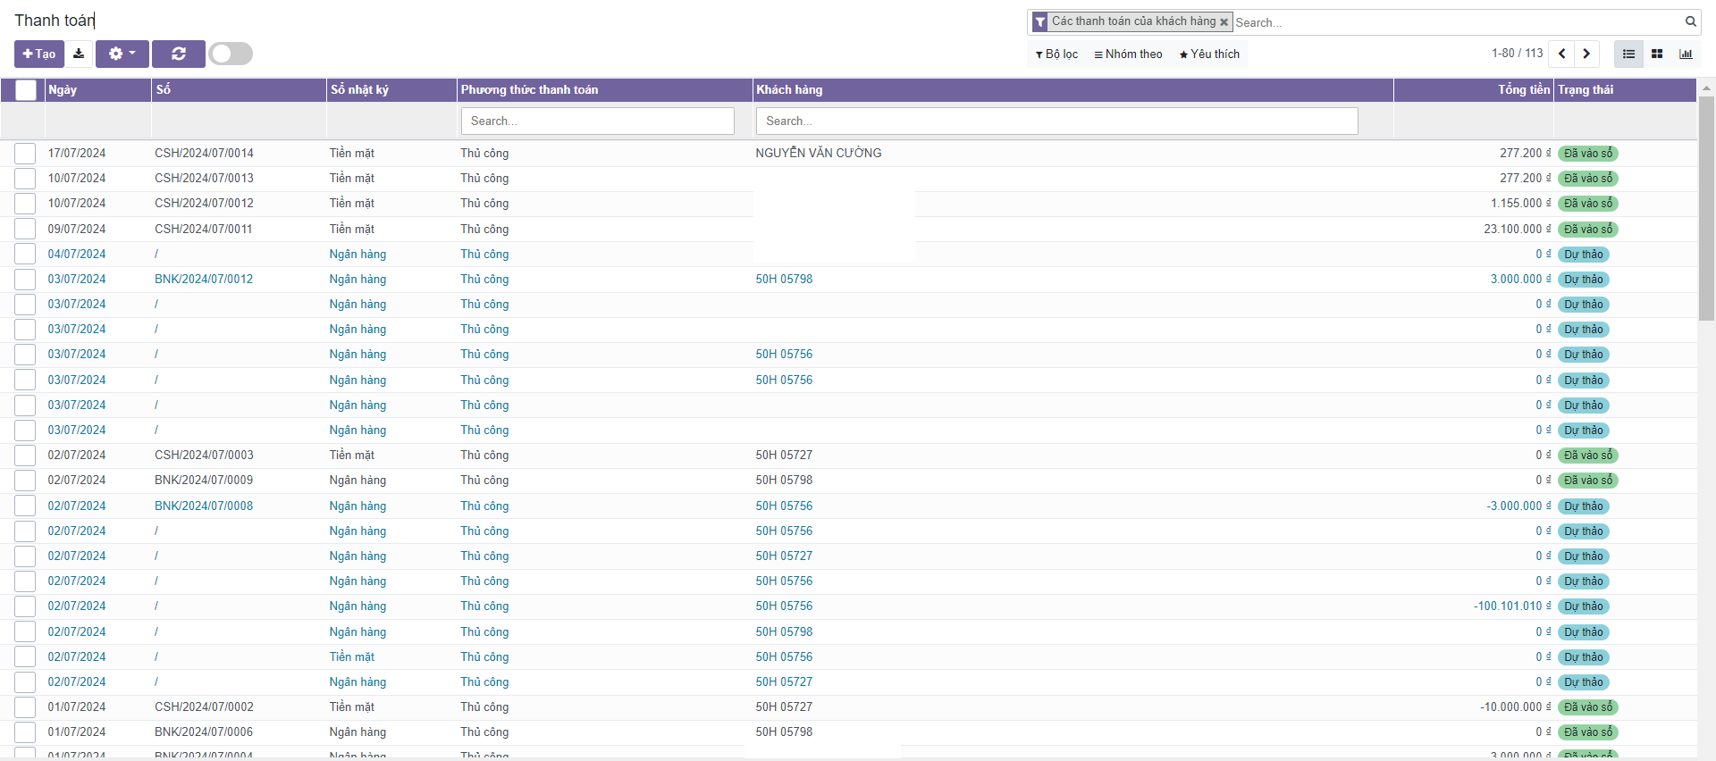Viewport: 1716px width, 761px height.
Task: Open payment record BNK/2024/07/0012
Action: click(x=204, y=280)
